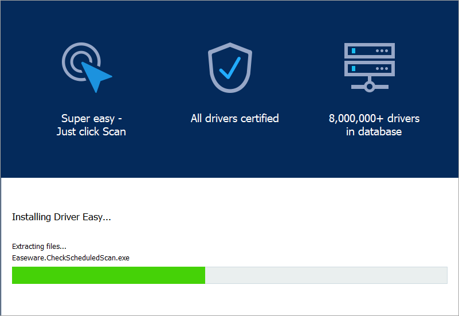Click the '8,000,000+ drivers in database' text
Image resolution: width=459 pixels, height=316 pixels.
(374, 125)
